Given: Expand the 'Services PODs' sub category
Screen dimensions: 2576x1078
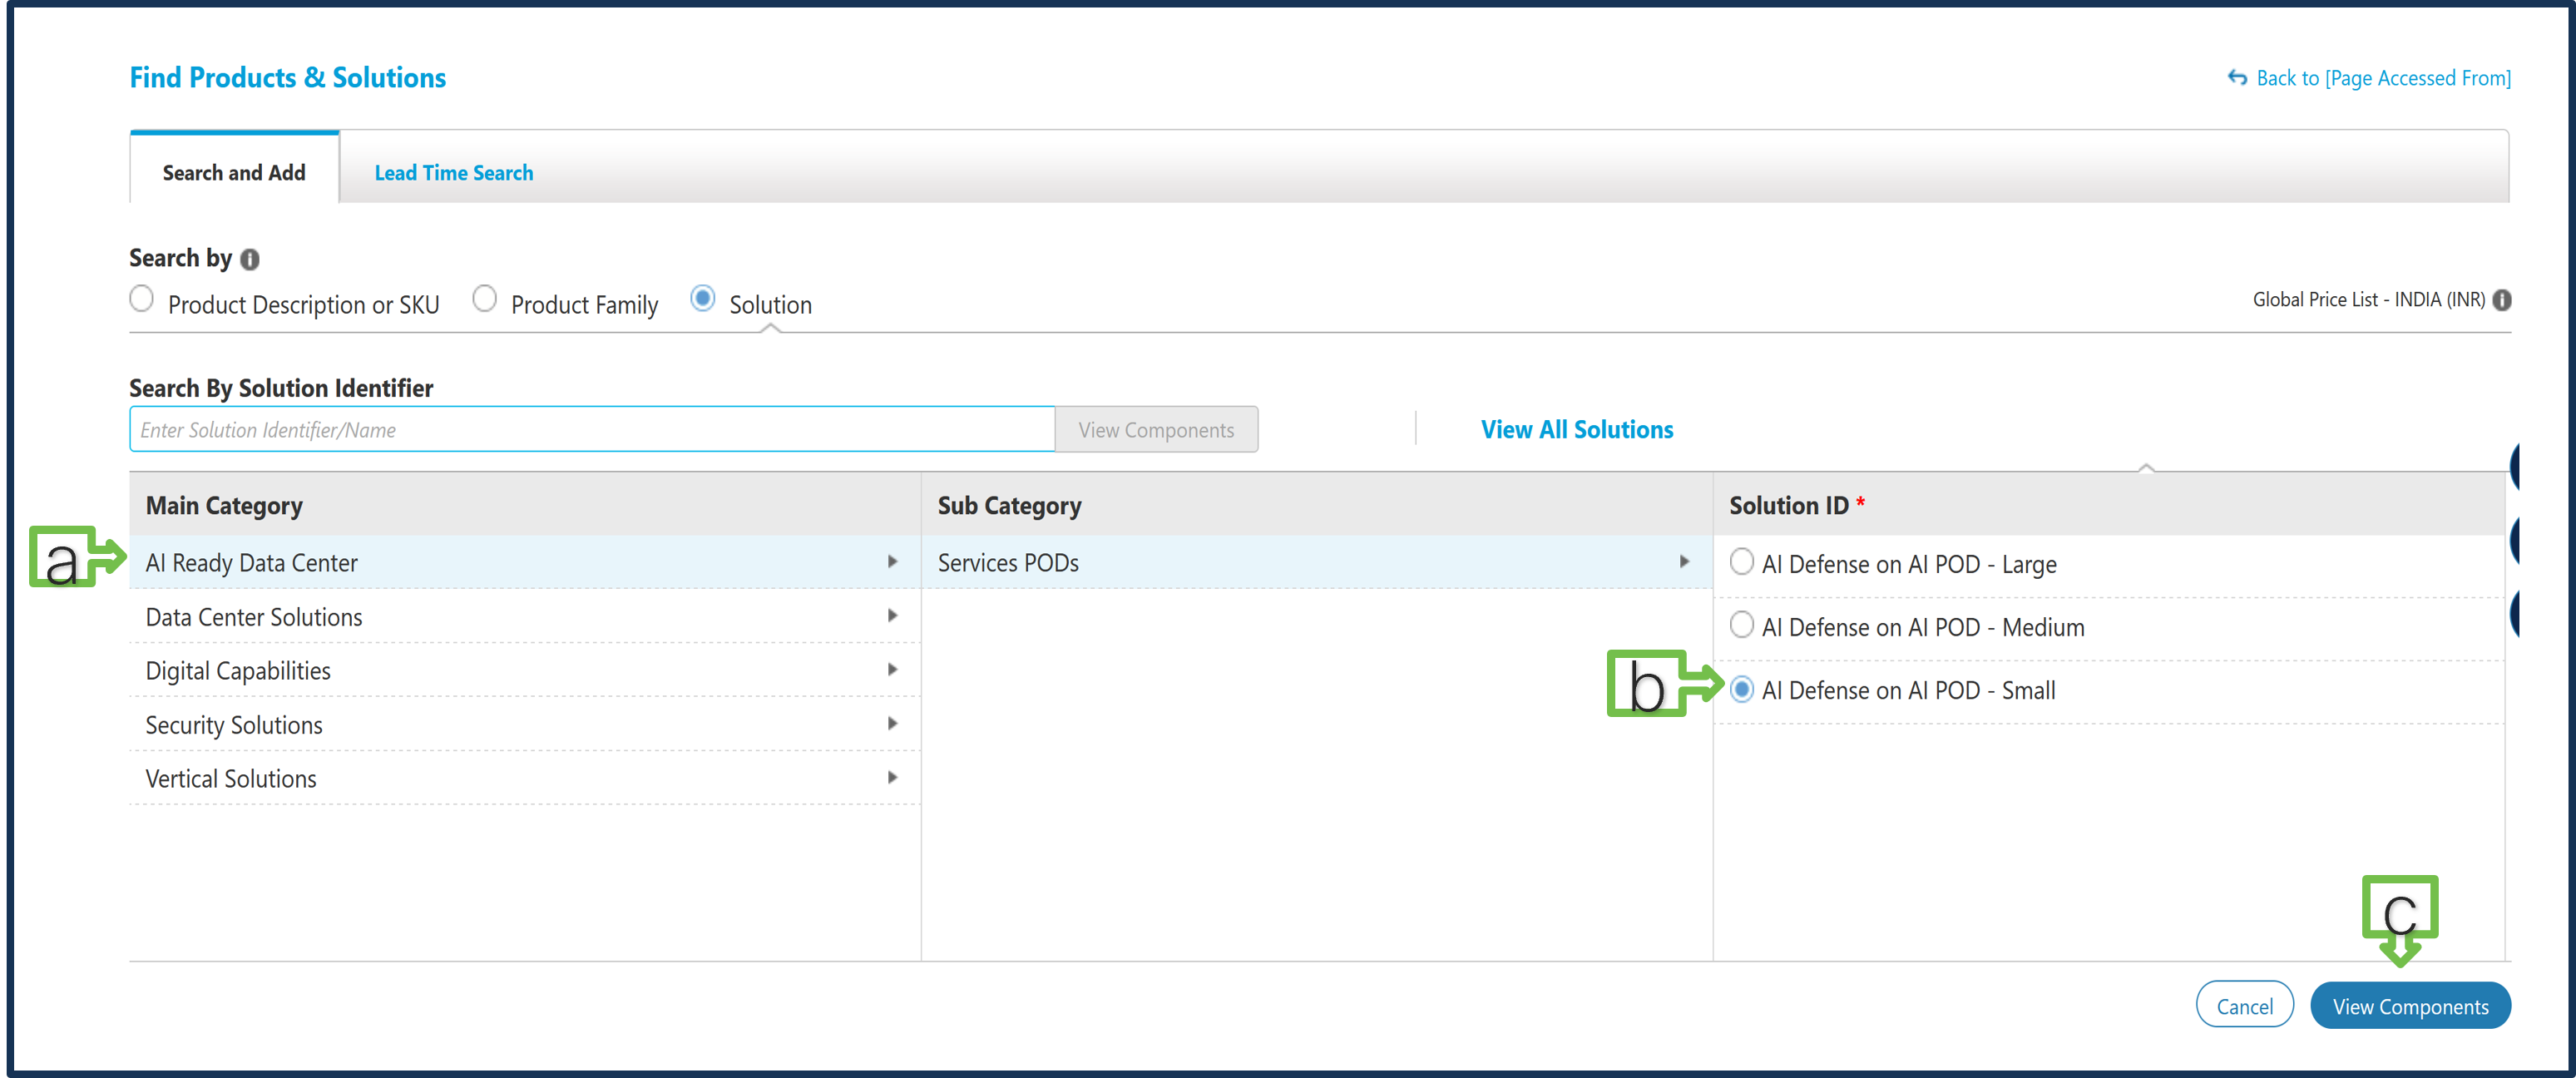Looking at the screenshot, I should pos(1685,561).
